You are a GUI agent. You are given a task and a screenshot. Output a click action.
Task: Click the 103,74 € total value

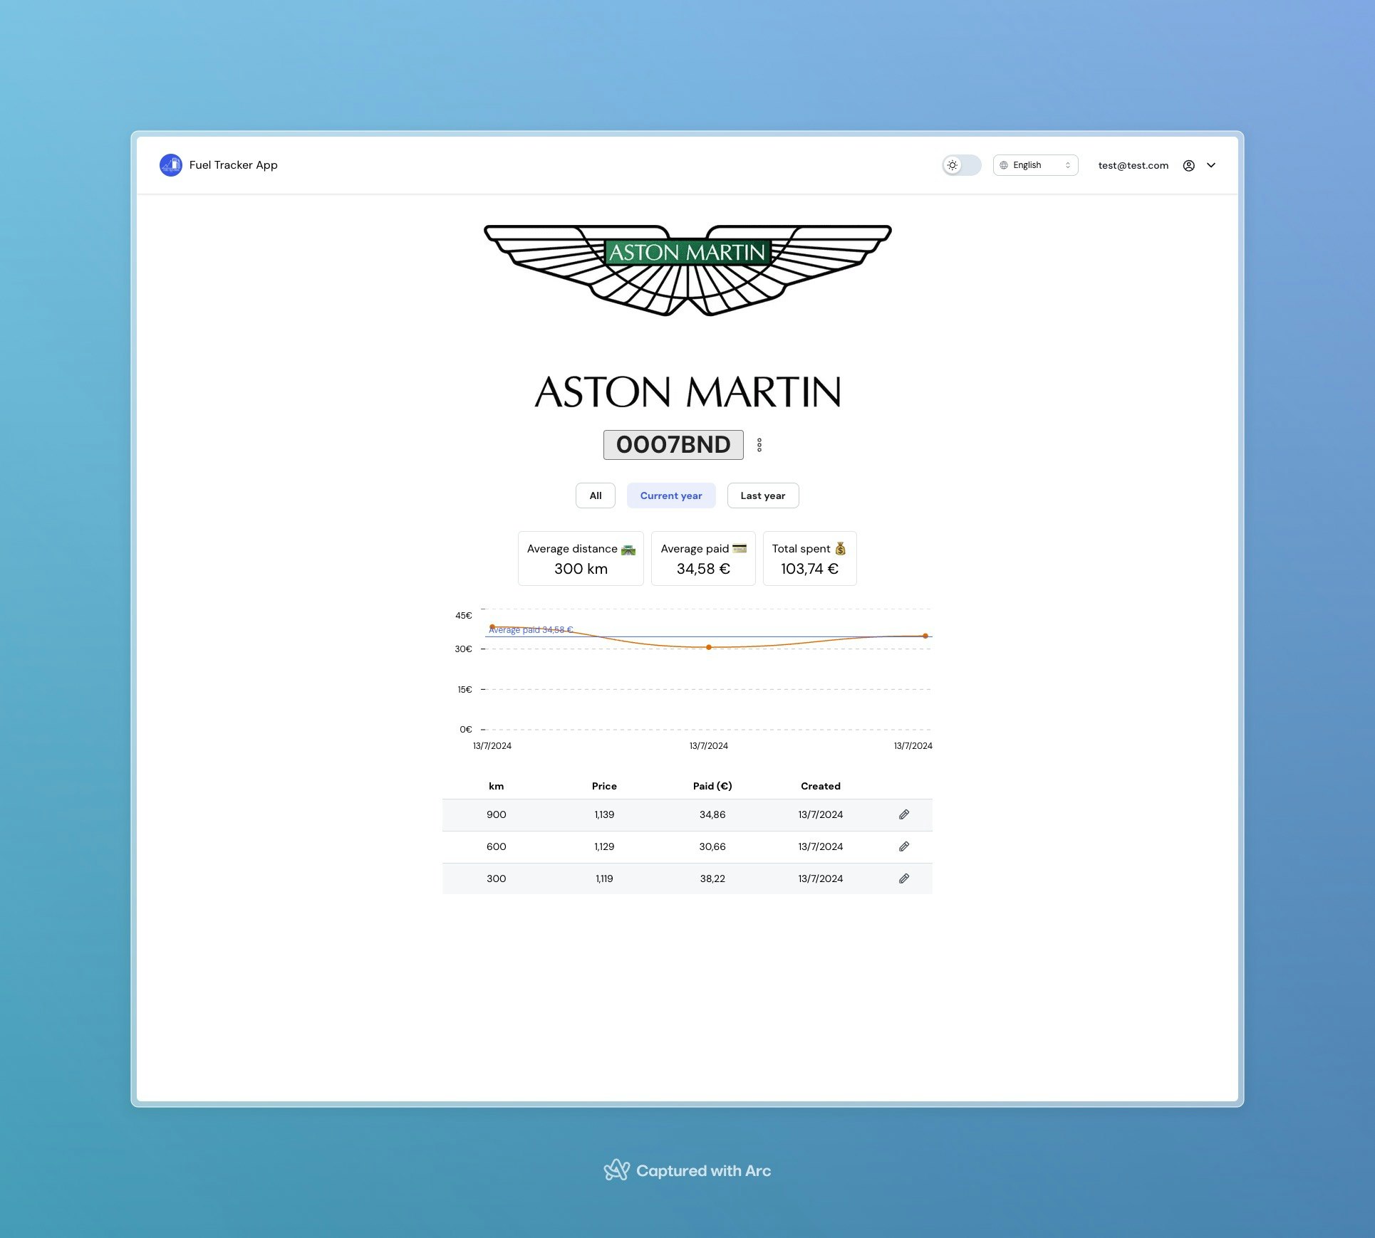809,569
